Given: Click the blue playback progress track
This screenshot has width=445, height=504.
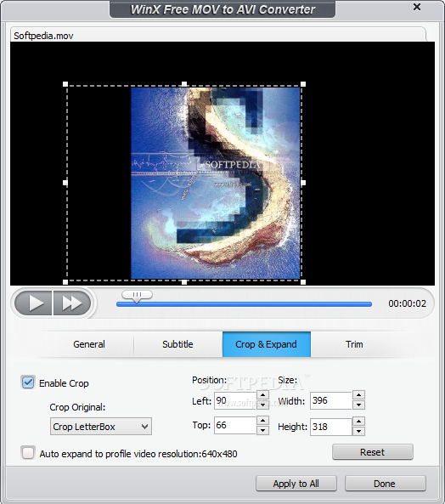Looking at the screenshot, I should coord(244,304).
